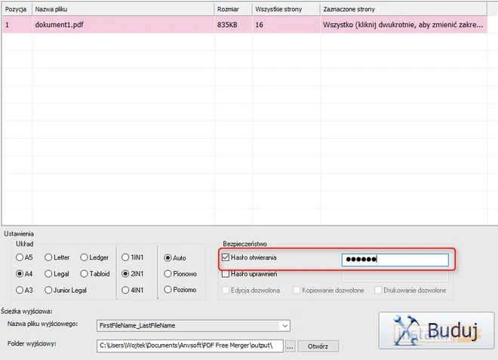Click the Folder wyjściowy path field
The image size is (498, 360).
click(x=190, y=346)
